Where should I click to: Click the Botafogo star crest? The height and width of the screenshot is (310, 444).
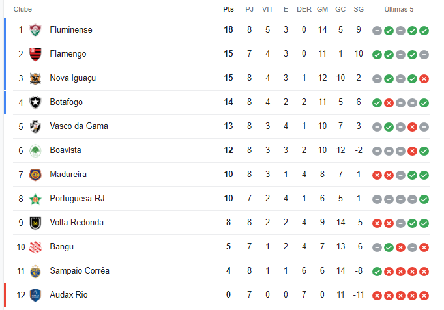[35, 102]
